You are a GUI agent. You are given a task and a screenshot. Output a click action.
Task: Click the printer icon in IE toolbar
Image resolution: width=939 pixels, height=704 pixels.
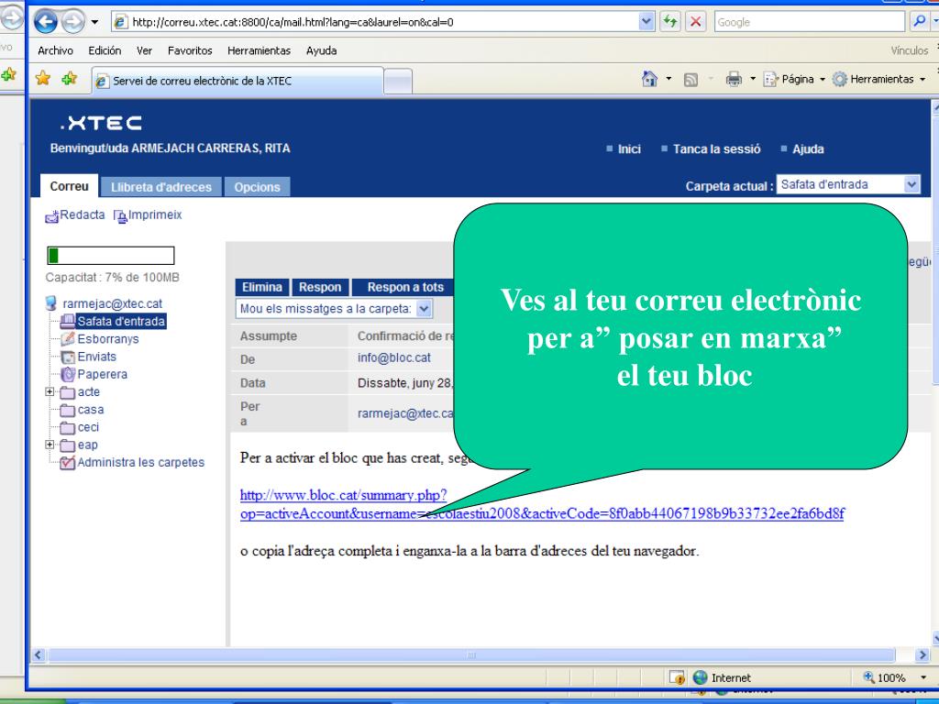(734, 80)
